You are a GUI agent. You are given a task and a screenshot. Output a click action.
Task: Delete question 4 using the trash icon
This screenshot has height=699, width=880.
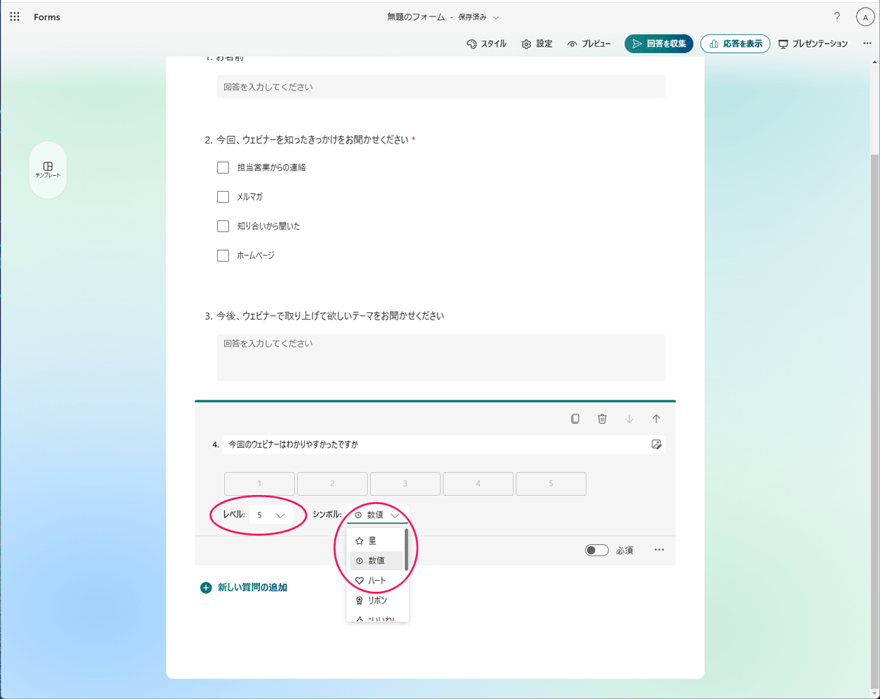[602, 418]
